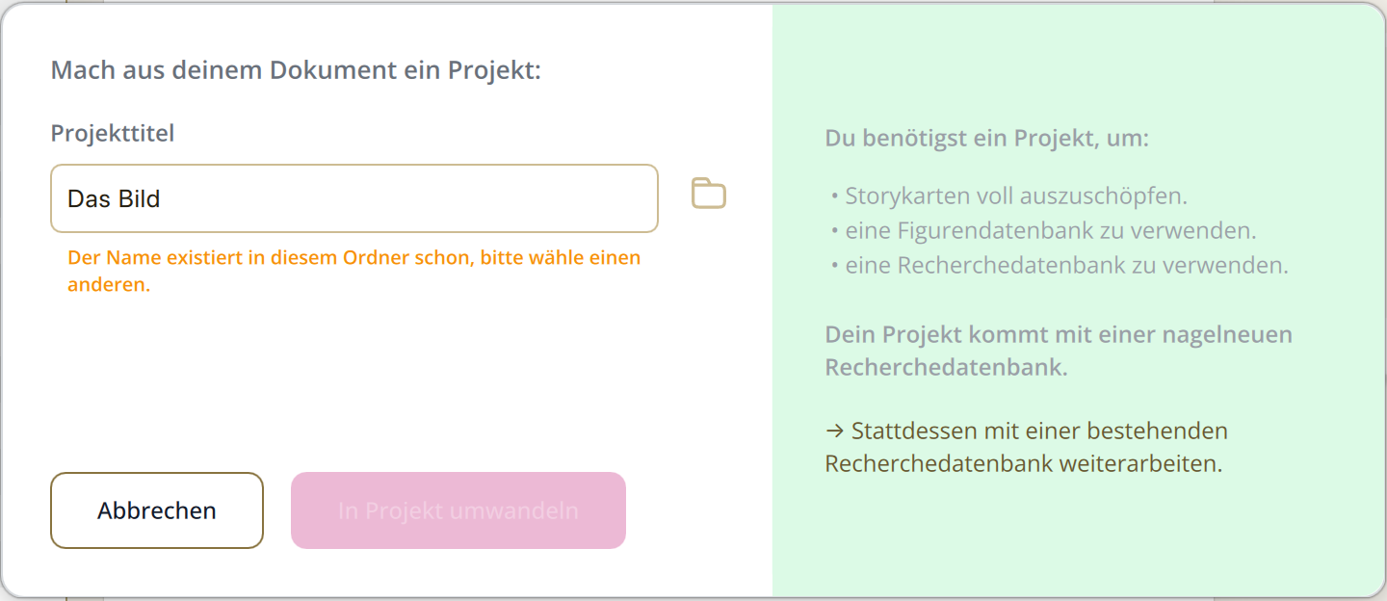Click the 'Recherchedatenbank weiterarbeiten' link line
Screen dimensions: 1387x601
pyautogui.click(x=1024, y=463)
